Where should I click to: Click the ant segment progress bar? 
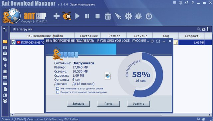click(x=69, y=55)
